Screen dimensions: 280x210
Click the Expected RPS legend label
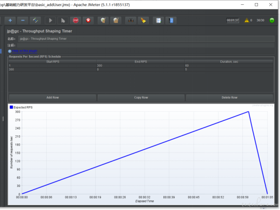23,107
